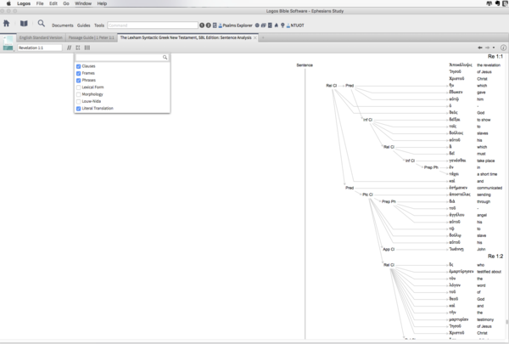Viewport: 509px width, 344px height.
Task: Open the Window menu in the menu bar
Action: [x=83, y=4]
